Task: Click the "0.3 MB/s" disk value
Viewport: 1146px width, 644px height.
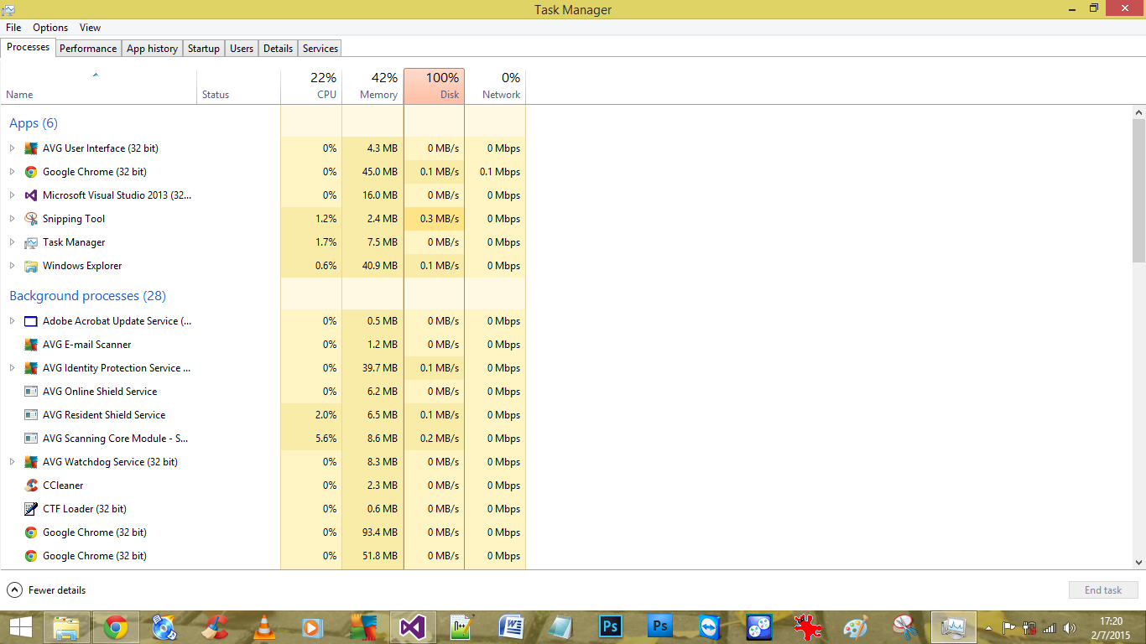Action: 440,219
